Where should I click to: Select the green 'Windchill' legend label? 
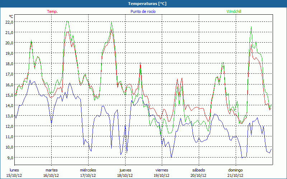pyautogui.click(x=234, y=11)
